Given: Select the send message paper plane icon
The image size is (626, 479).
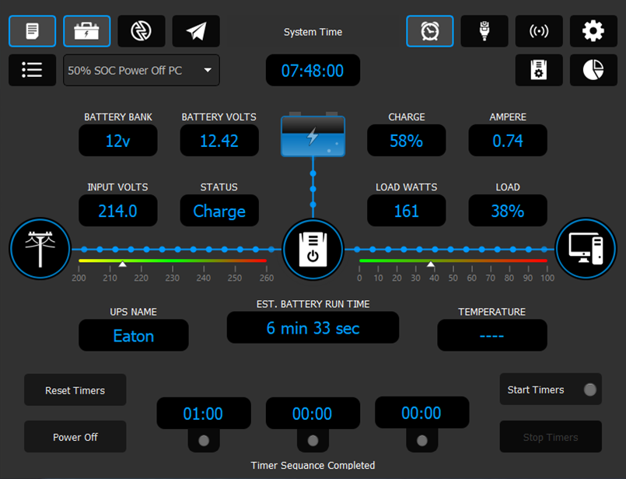Looking at the screenshot, I should tap(195, 31).
